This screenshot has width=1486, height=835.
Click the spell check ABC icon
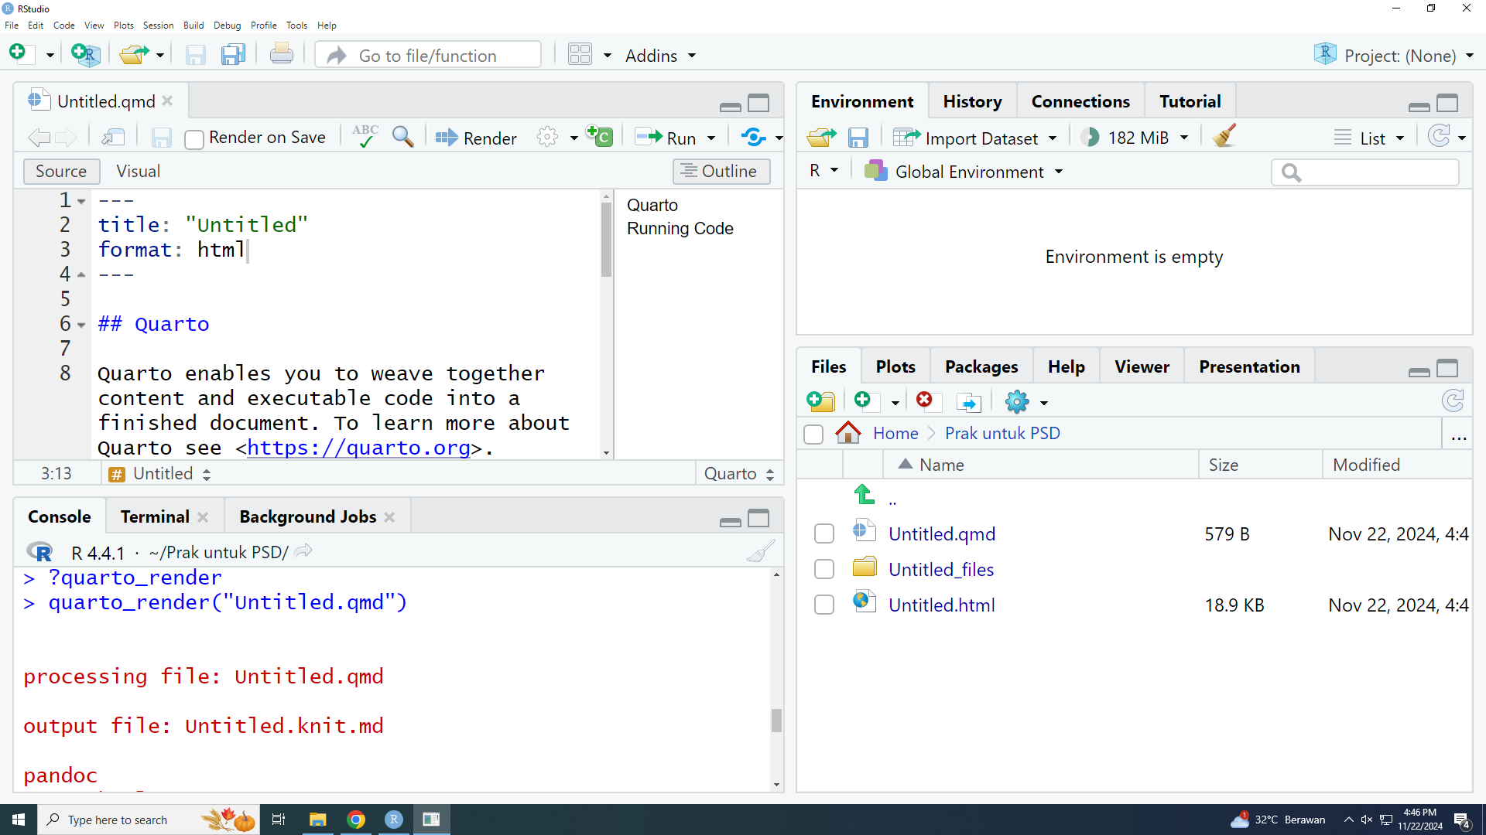[365, 137]
